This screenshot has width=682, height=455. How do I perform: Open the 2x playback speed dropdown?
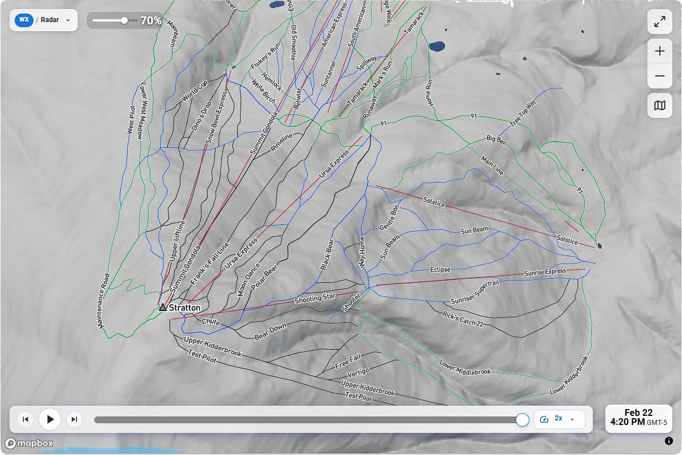pos(559,419)
